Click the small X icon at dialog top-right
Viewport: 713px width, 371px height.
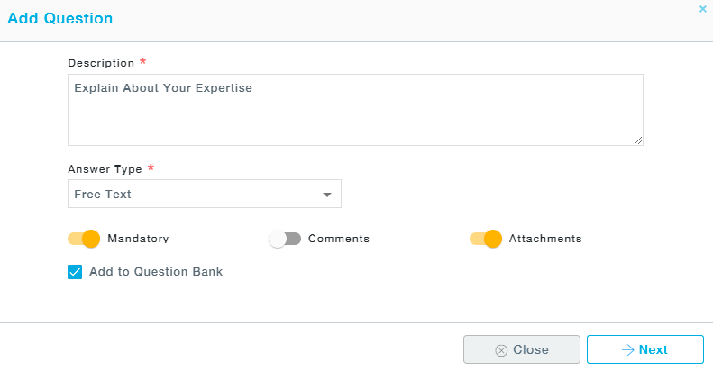(x=703, y=9)
